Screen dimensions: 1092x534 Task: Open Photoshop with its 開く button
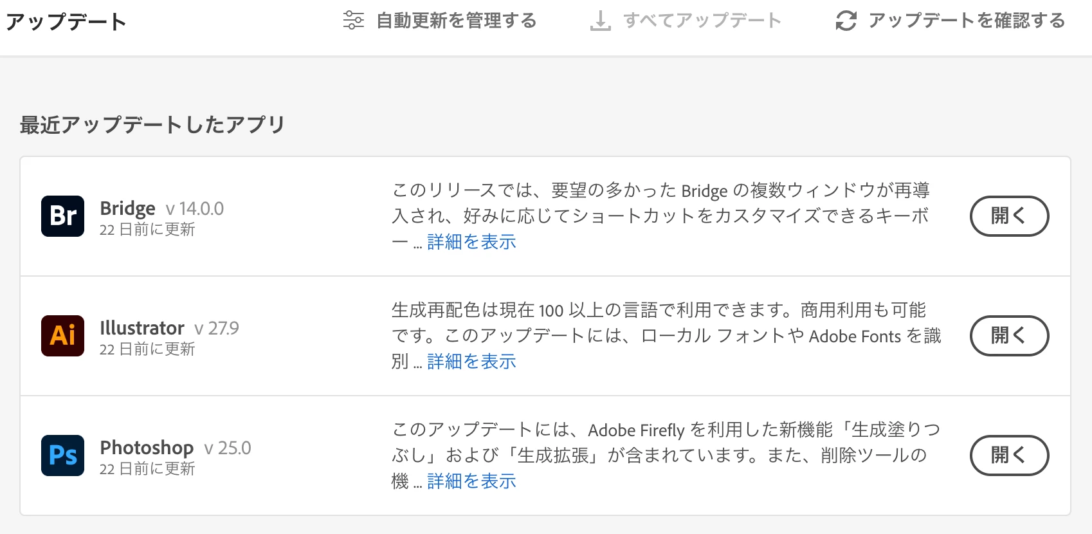1008,456
